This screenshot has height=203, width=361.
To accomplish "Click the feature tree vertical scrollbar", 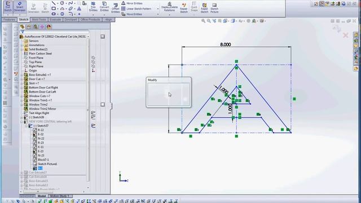I will click(88, 110).
